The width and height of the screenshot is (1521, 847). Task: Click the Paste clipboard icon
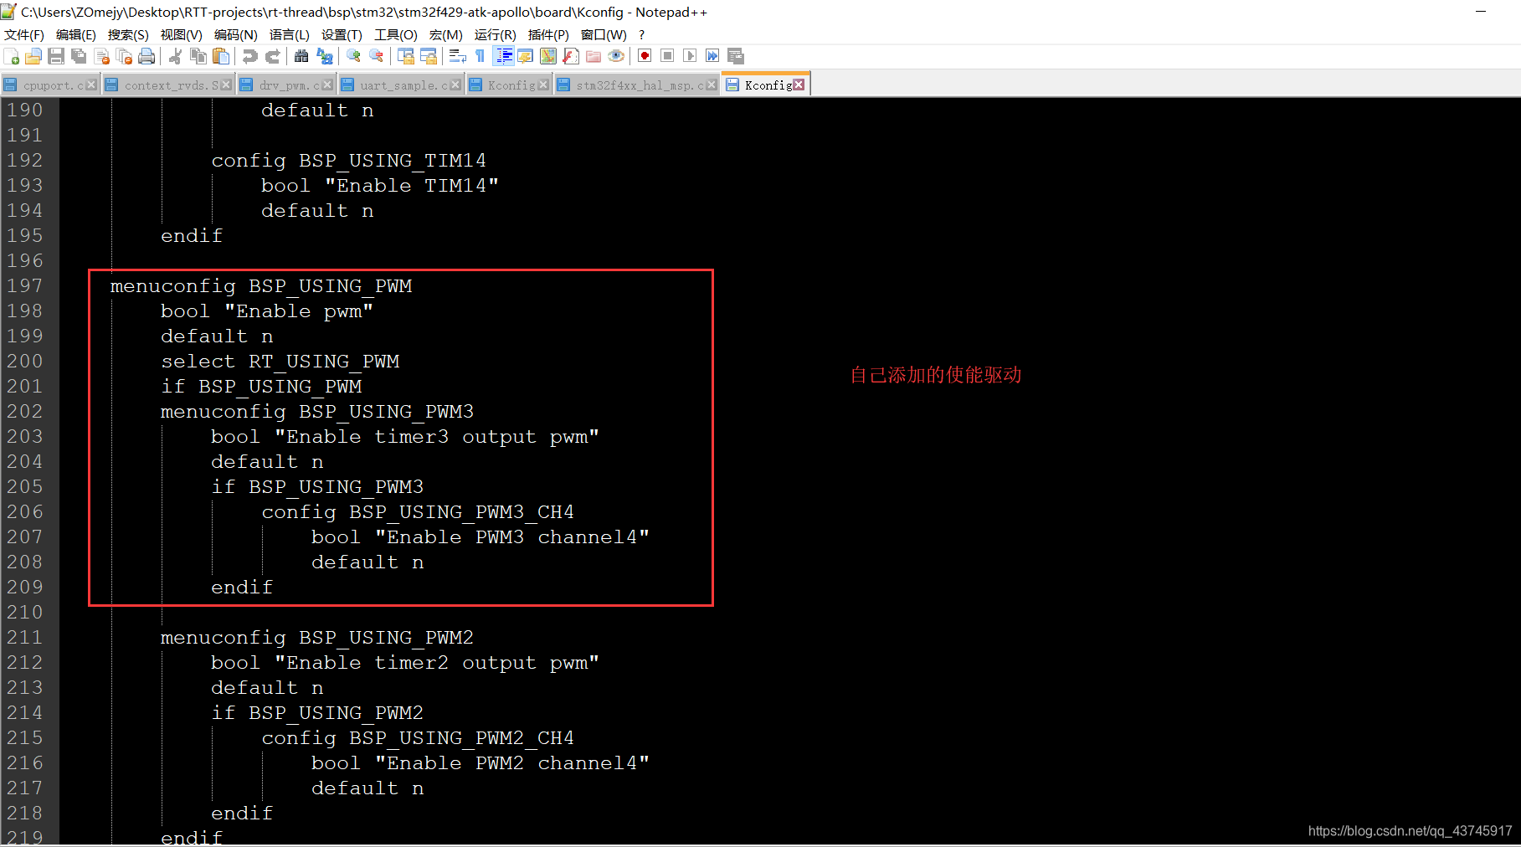221,56
